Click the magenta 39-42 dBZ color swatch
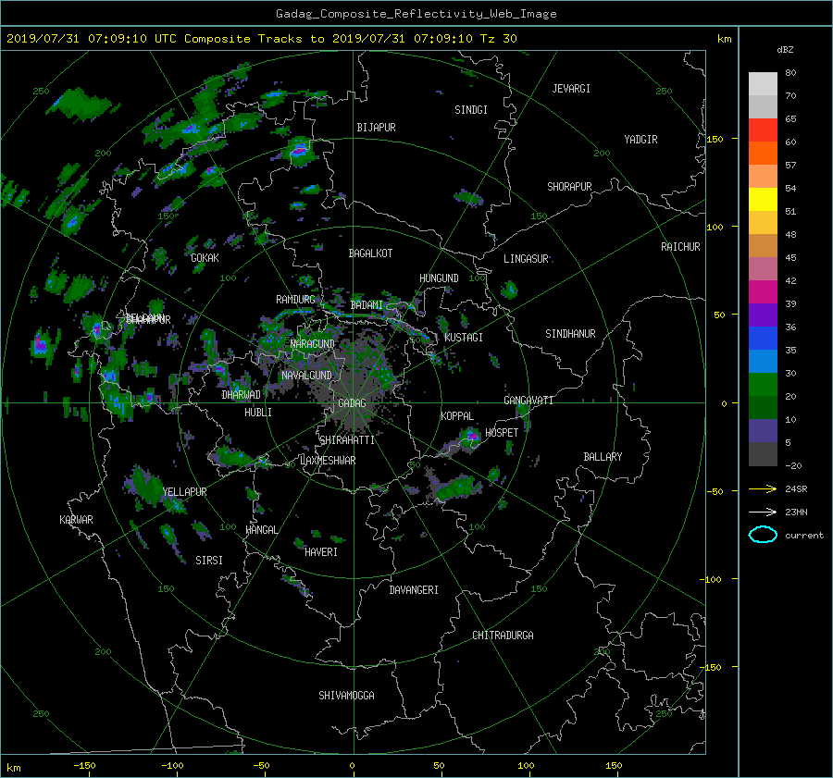The image size is (833, 778). pyautogui.click(x=763, y=291)
